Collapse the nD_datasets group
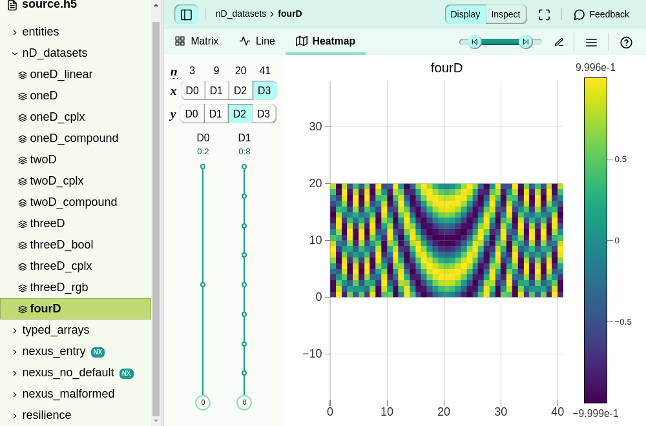The image size is (646, 426). [15, 54]
